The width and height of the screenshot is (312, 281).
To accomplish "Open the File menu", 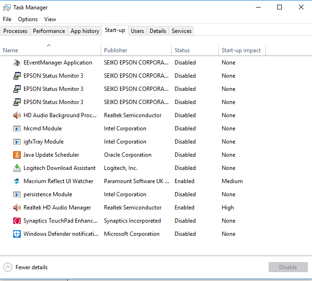I will (x=7, y=19).
